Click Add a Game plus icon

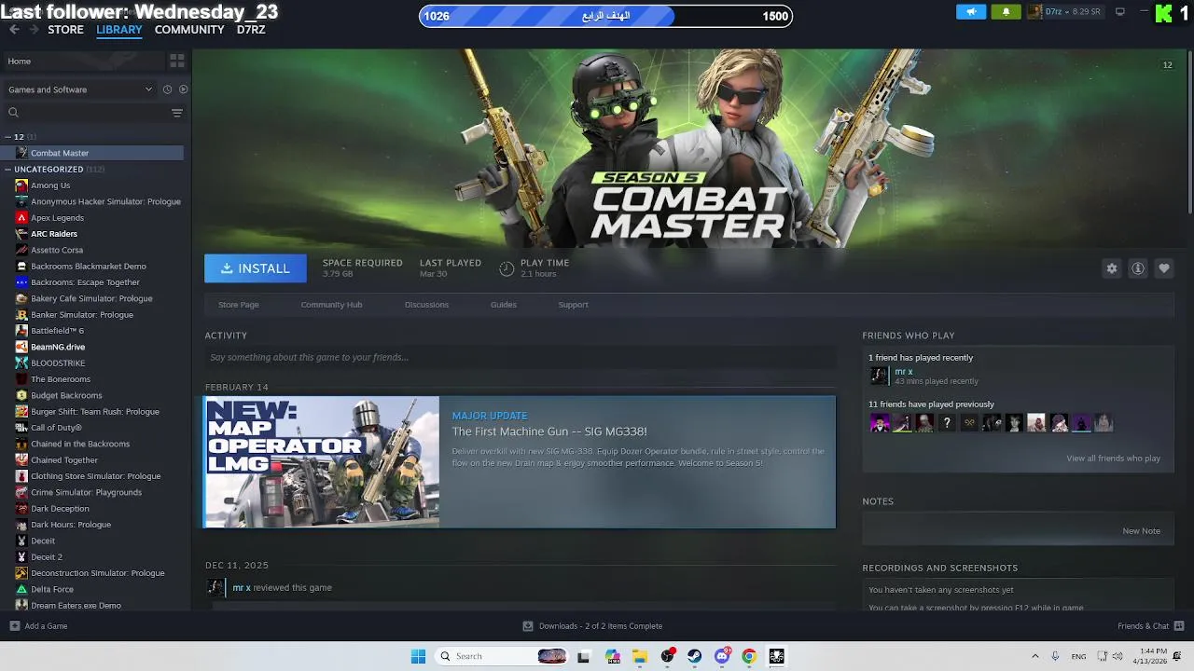point(14,626)
